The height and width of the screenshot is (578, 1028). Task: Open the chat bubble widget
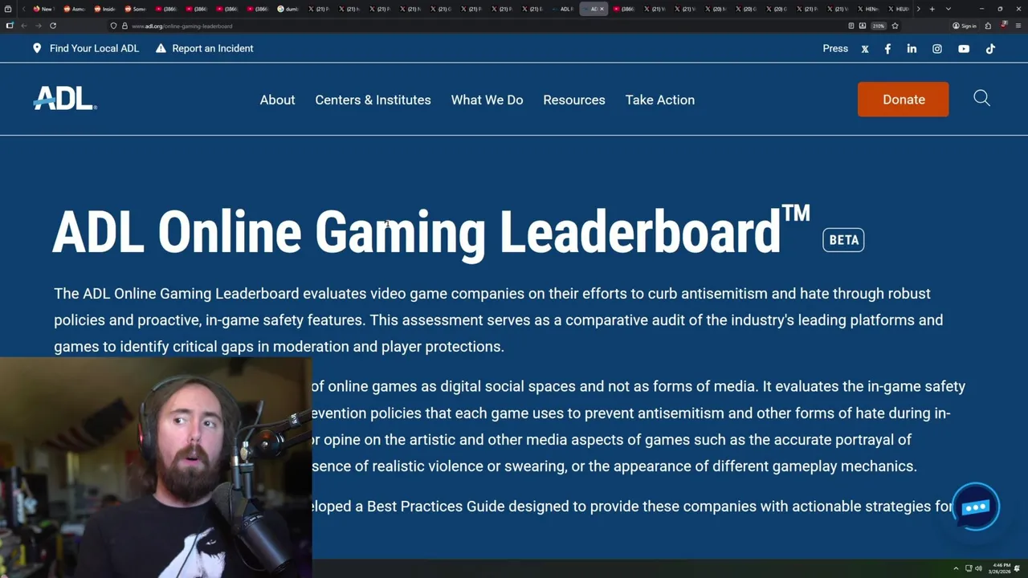[x=976, y=507]
